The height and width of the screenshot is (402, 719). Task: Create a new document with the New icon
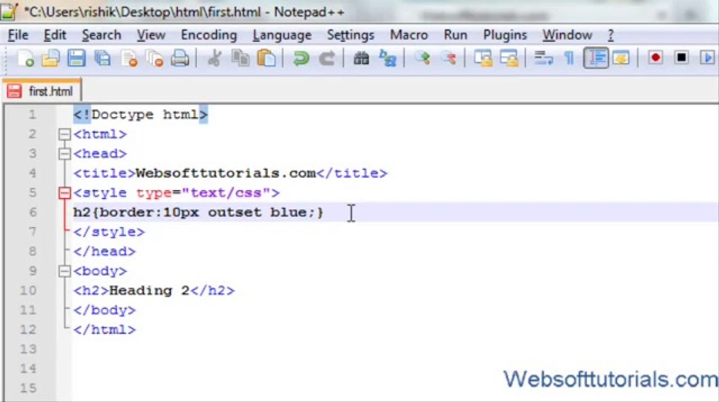pyautogui.click(x=25, y=58)
